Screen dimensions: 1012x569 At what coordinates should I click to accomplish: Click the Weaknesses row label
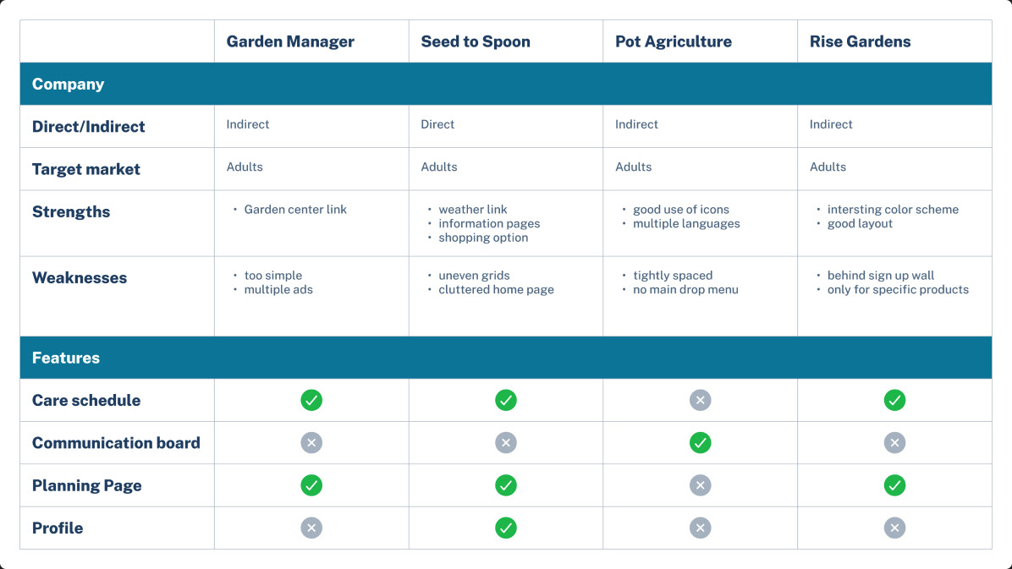(80, 277)
